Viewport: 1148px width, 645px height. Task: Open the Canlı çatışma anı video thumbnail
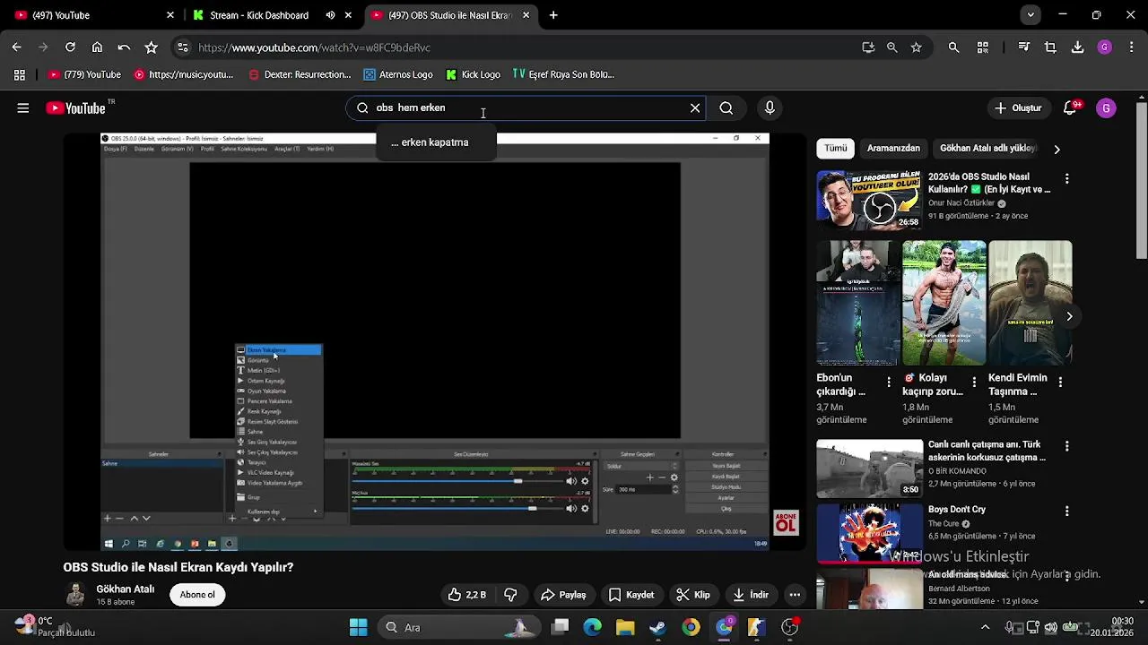869,468
